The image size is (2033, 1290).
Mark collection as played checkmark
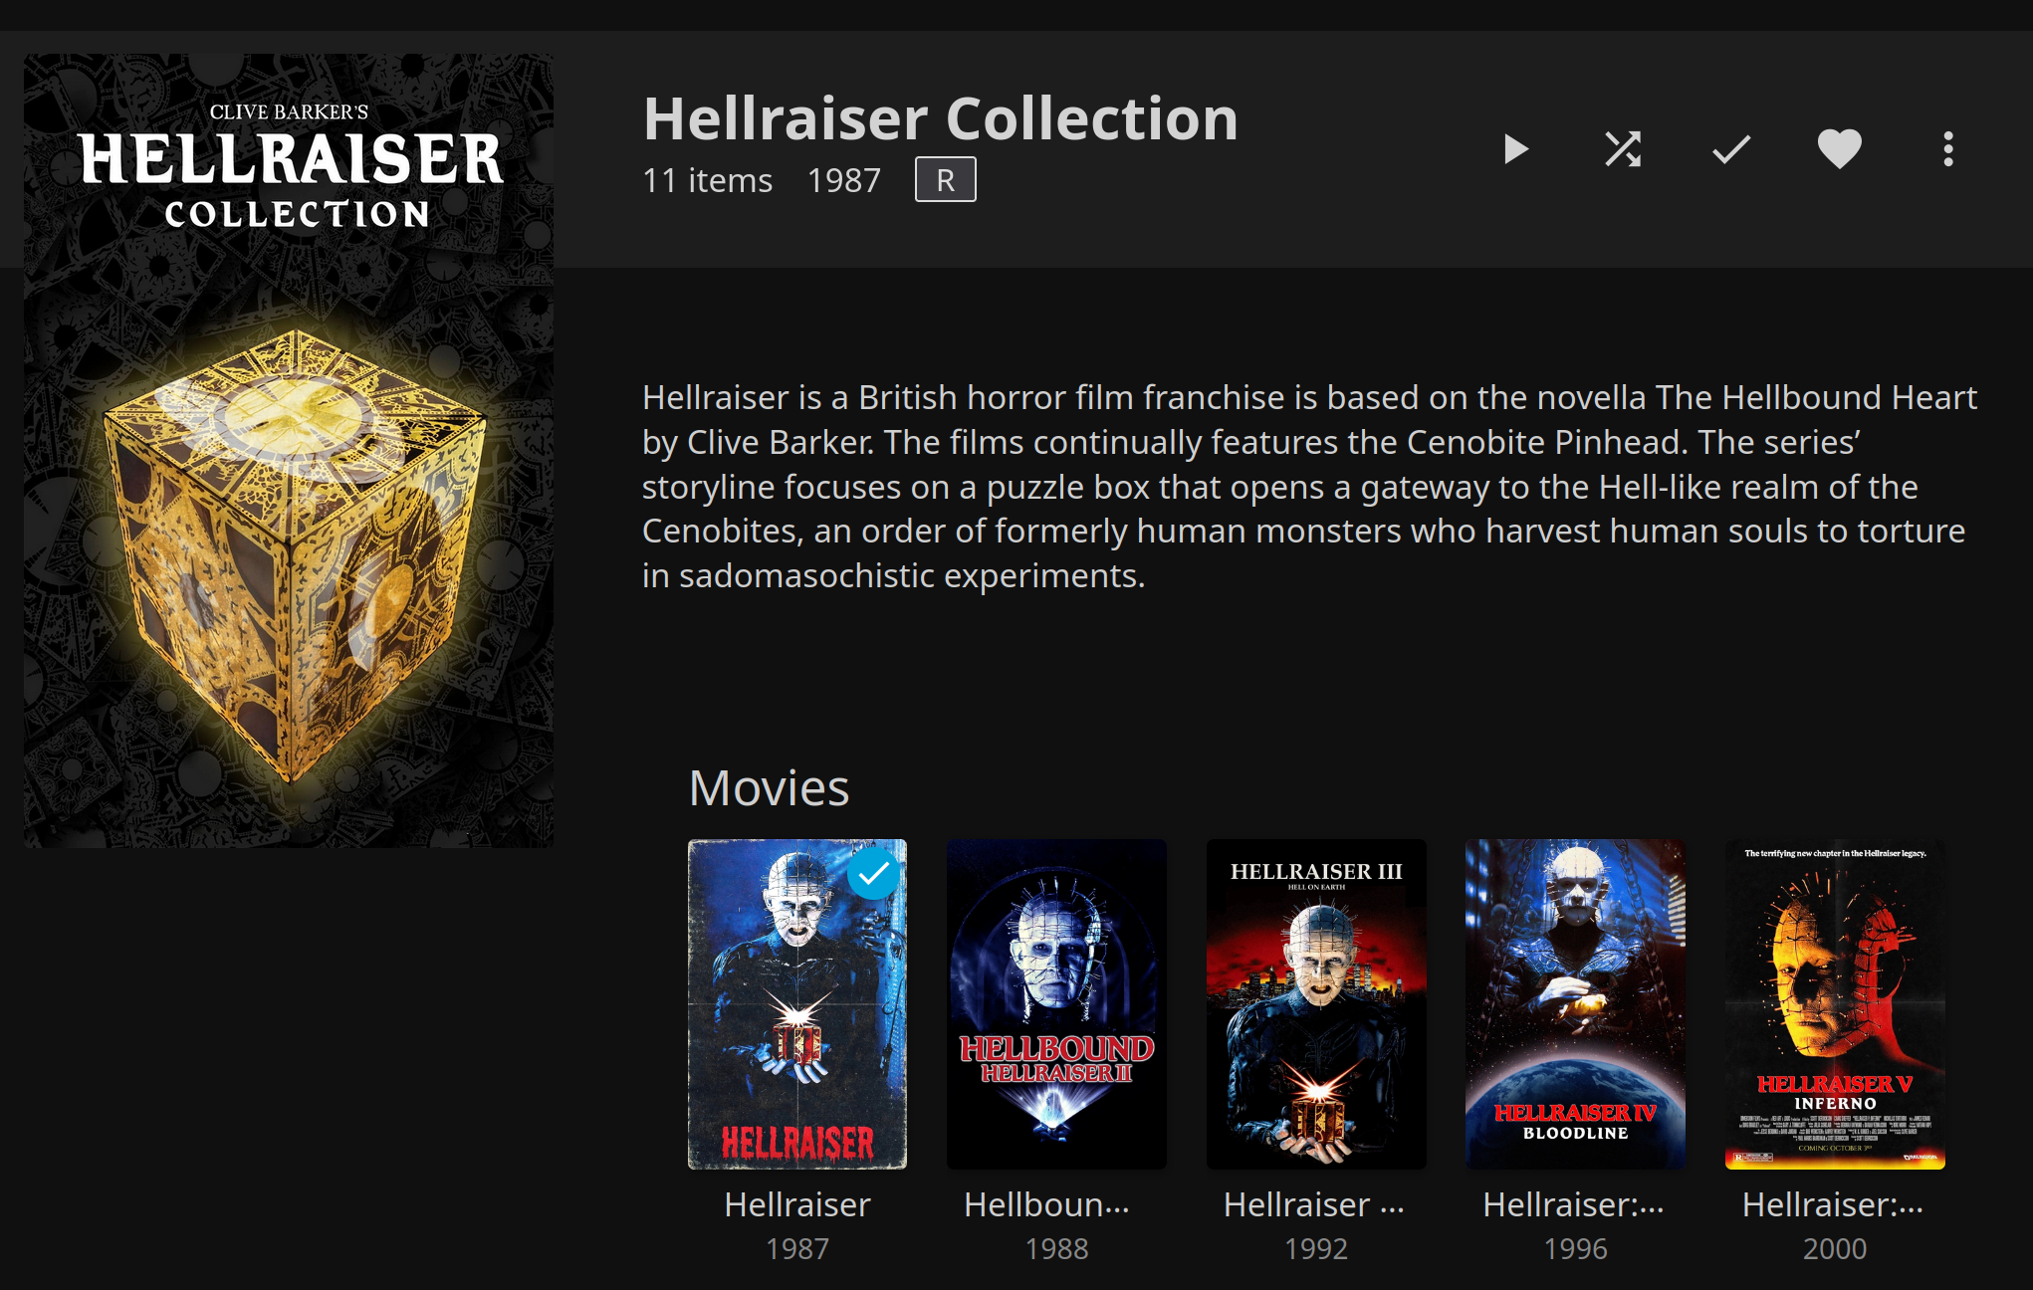[1731, 149]
